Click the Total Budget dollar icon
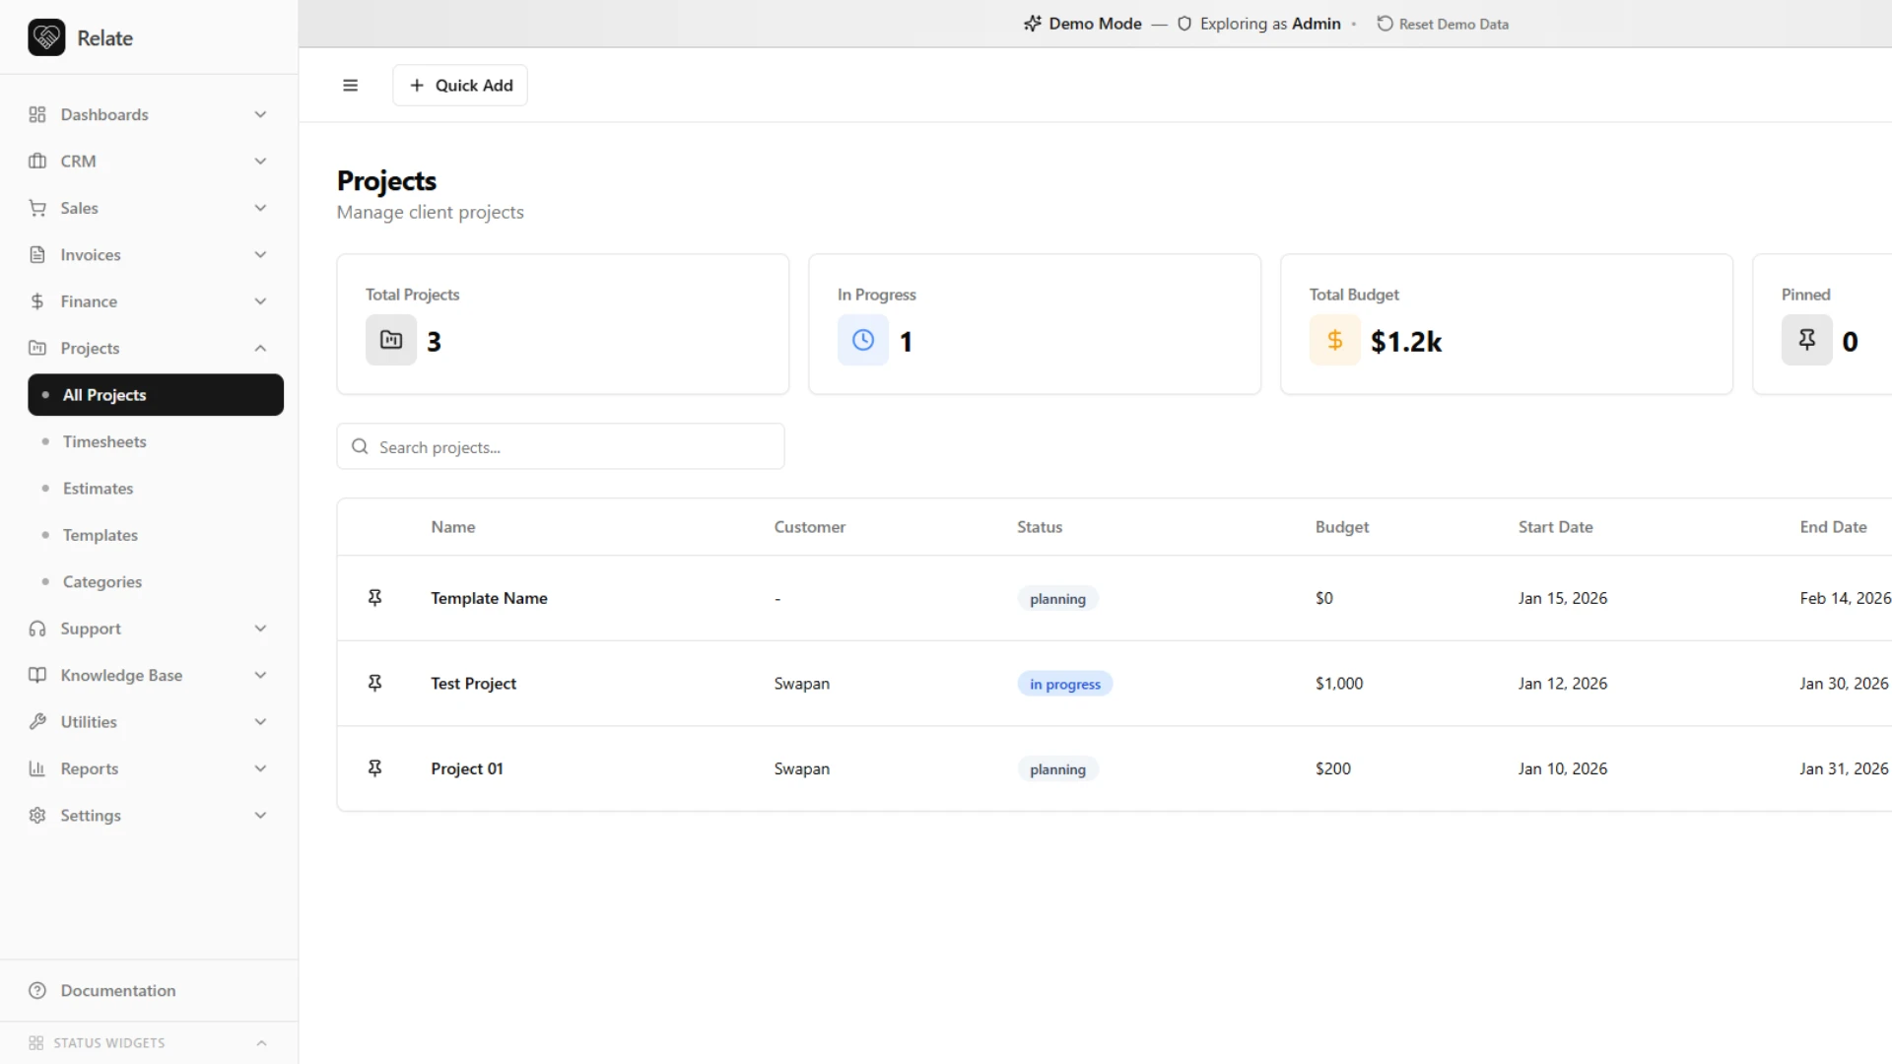The height and width of the screenshot is (1064, 1892). coord(1335,340)
